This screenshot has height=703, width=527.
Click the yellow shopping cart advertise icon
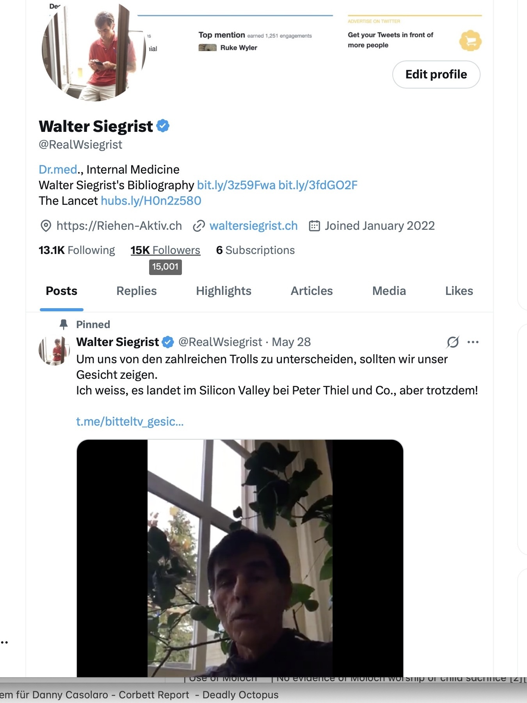pyautogui.click(x=470, y=41)
